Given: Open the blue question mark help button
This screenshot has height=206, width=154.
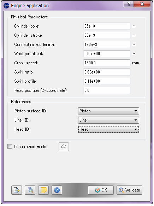Looking at the screenshot, I should point(57,190).
